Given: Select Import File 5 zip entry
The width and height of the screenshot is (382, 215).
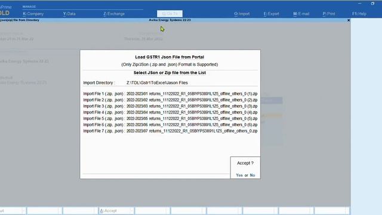Looking at the screenshot, I should pos(192,118).
